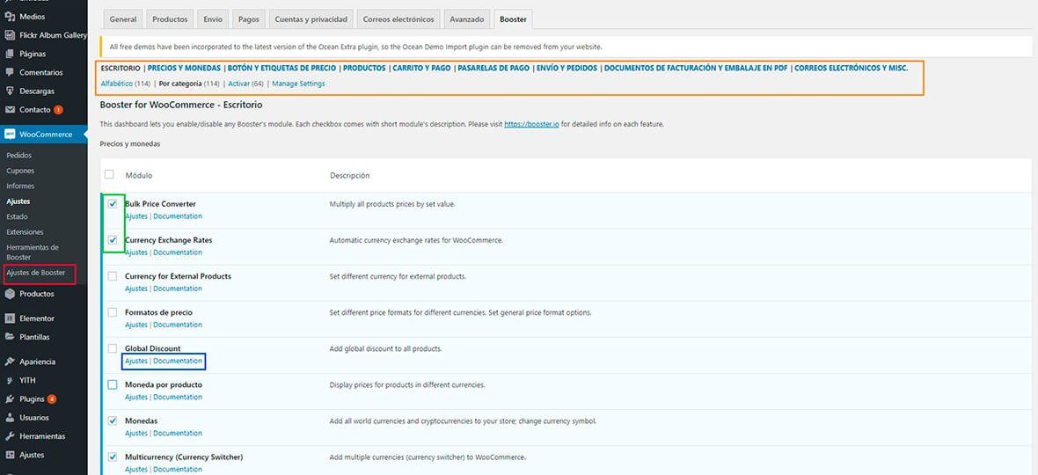1038x475 pixels.
Task: Enable the Global Discount checkbox
Action: (x=113, y=348)
